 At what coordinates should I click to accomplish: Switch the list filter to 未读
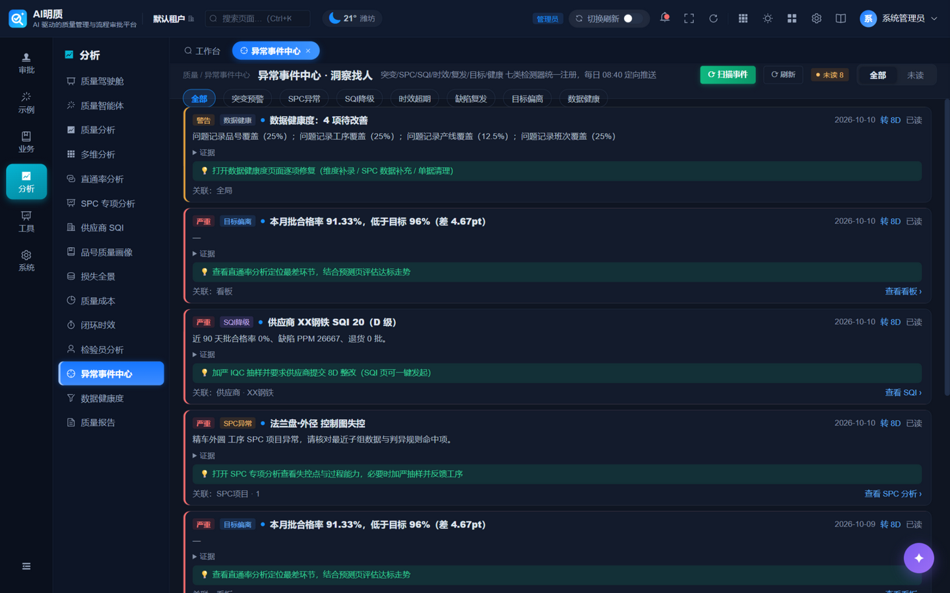pyautogui.click(x=915, y=75)
